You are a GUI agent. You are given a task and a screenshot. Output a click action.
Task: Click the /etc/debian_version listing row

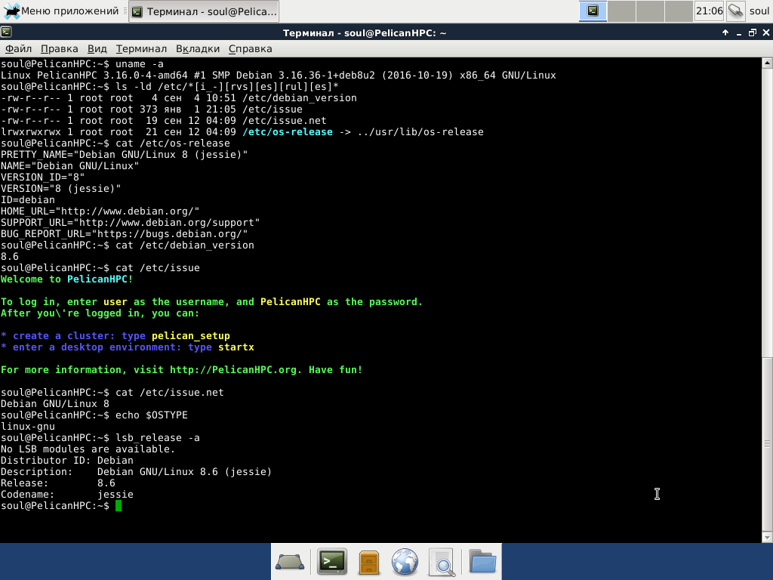pyautogui.click(x=178, y=98)
